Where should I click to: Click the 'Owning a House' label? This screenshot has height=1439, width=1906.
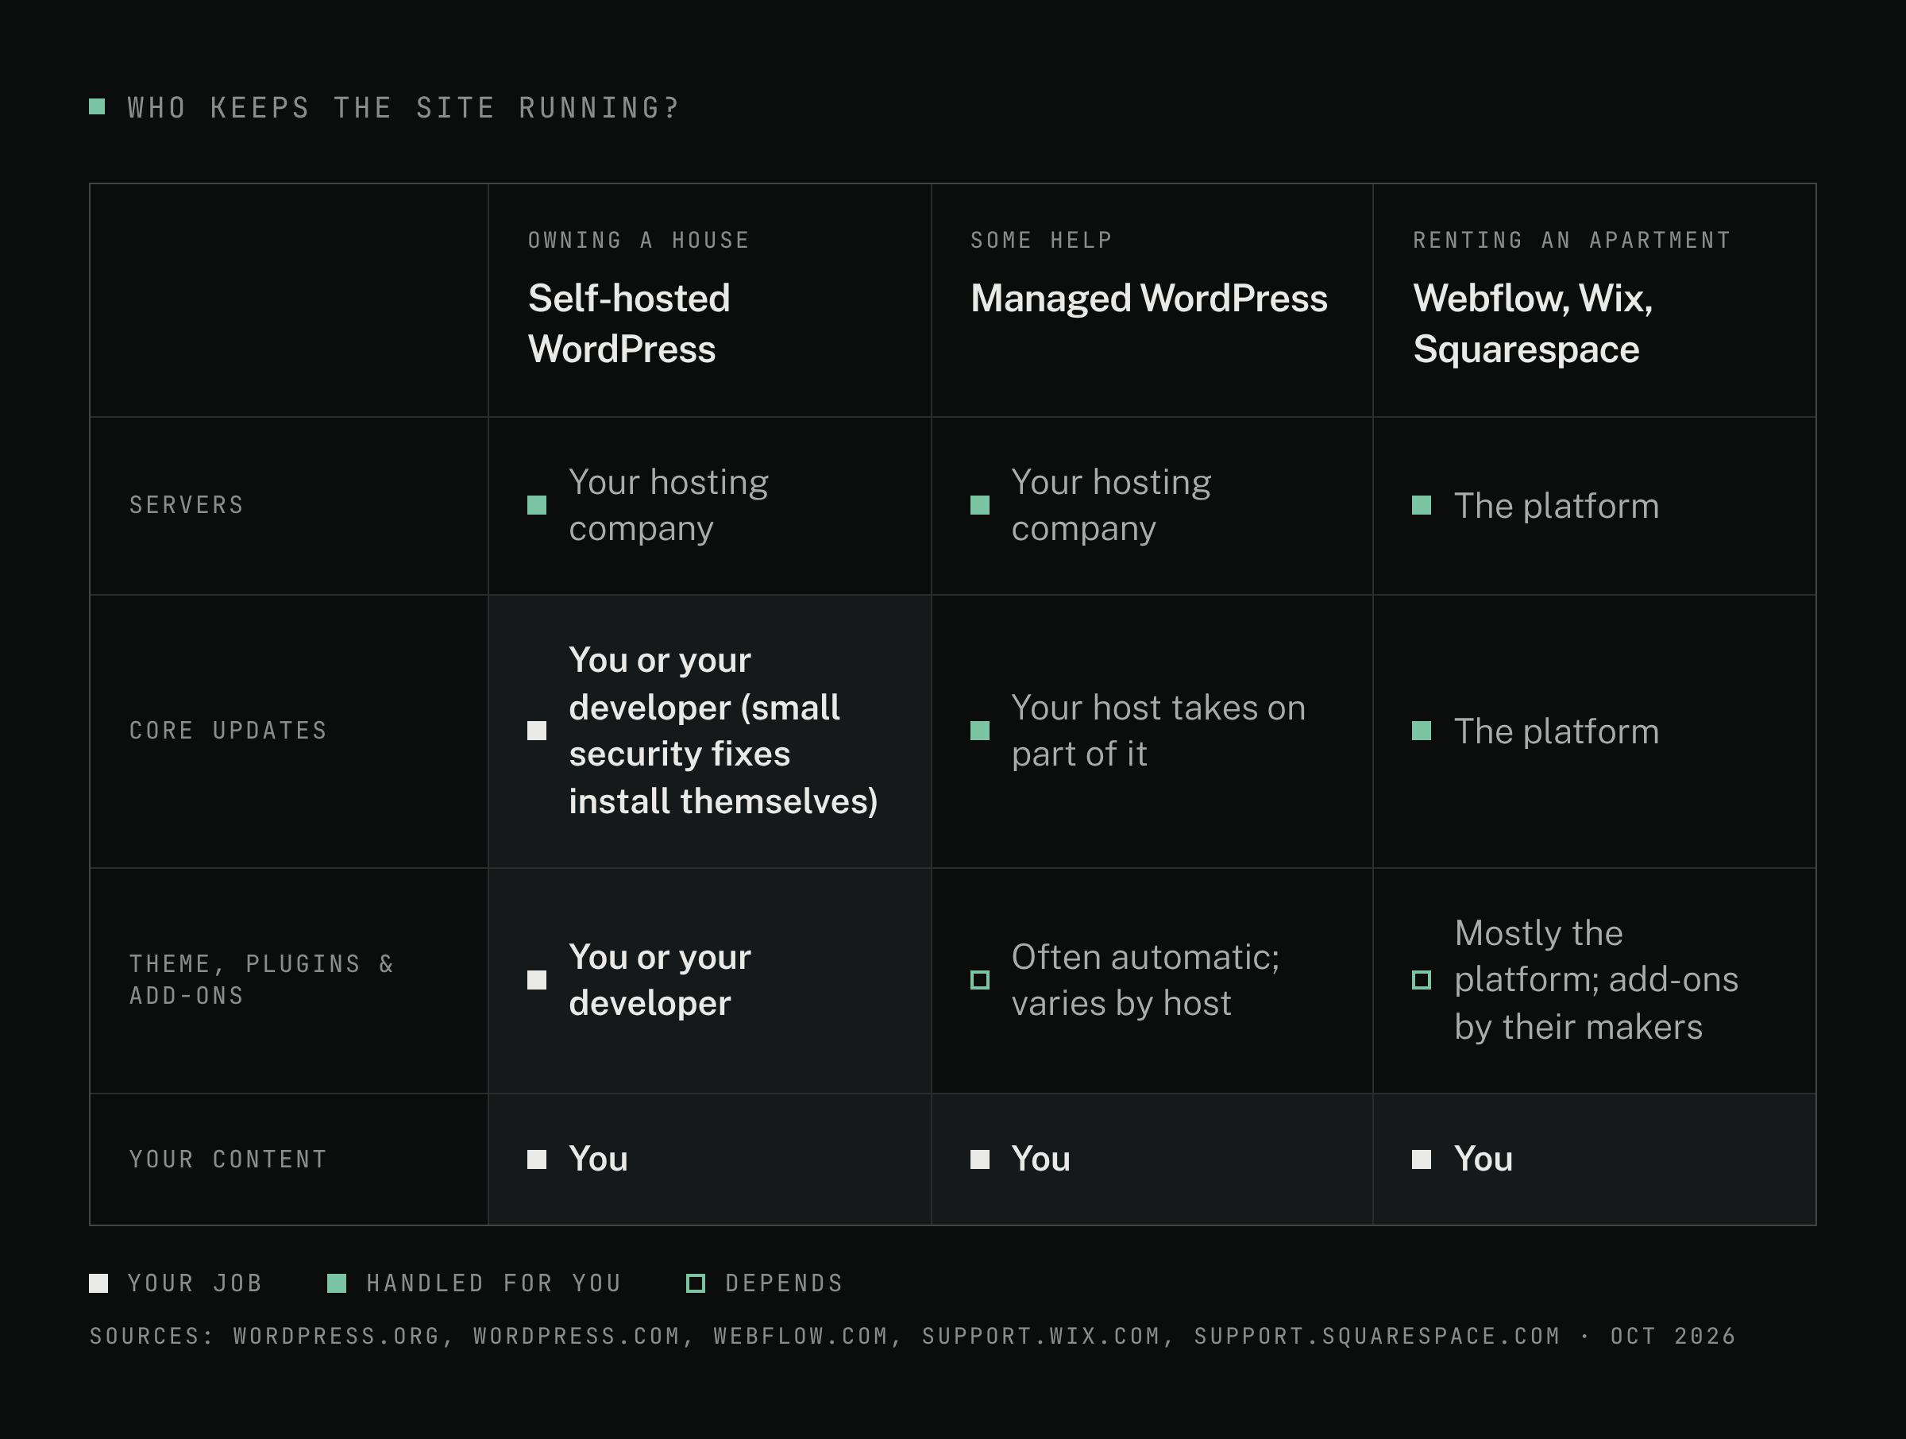coord(639,241)
